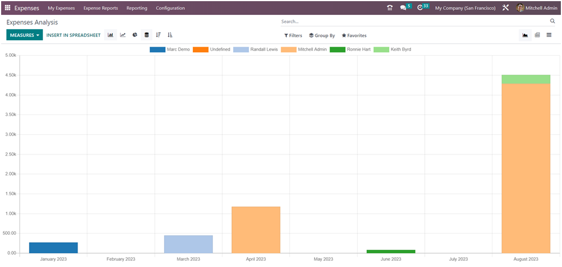Viewport: 562px width, 267px height.
Task: Open the Group By dropdown
Action: (x=322, y=36)
